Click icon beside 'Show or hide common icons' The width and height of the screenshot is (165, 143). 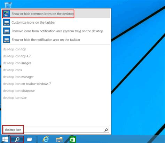tap(6, 14)
